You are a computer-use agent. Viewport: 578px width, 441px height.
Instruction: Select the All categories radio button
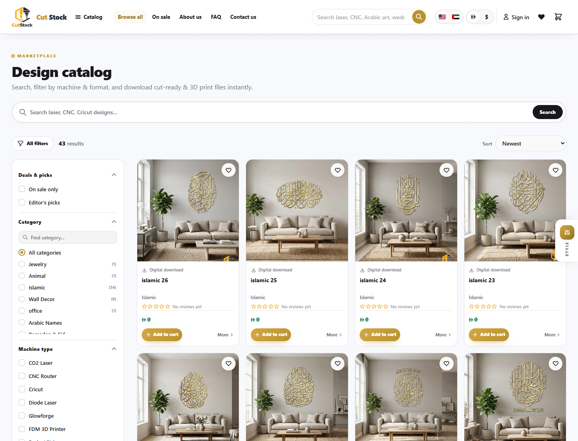pos(22,252)
